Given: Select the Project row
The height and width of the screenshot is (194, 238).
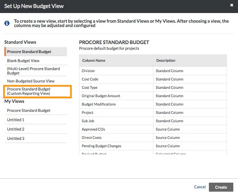Looking at the screenshot, I should click(x=153, y=113).
